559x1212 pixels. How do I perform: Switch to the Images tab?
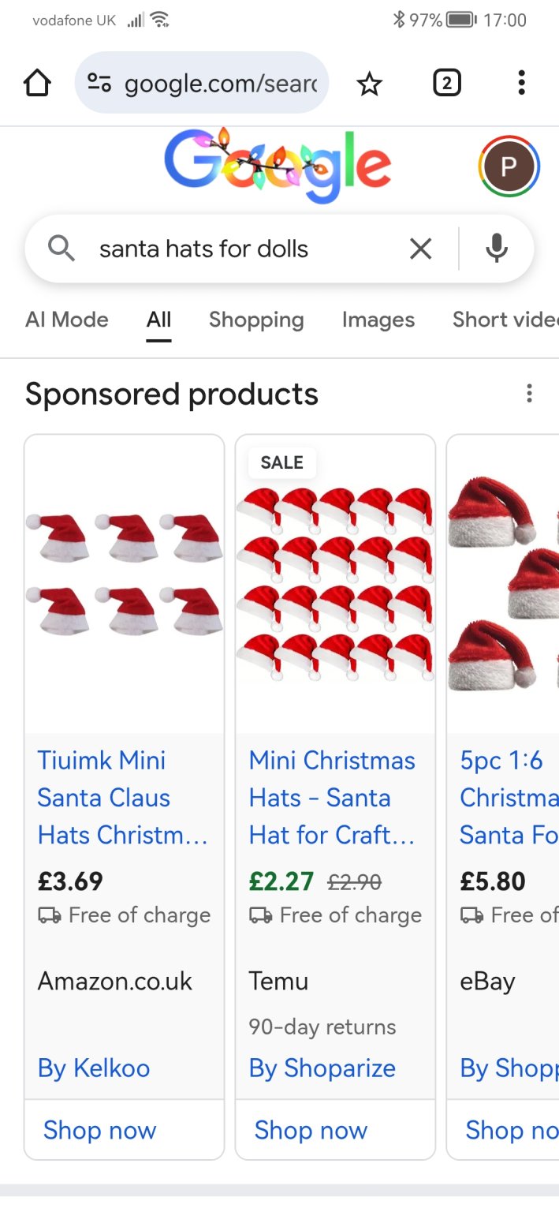click(x=378, y=320)
